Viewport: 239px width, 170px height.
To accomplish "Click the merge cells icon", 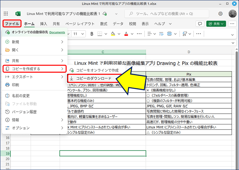I will (x=169, y=34).
